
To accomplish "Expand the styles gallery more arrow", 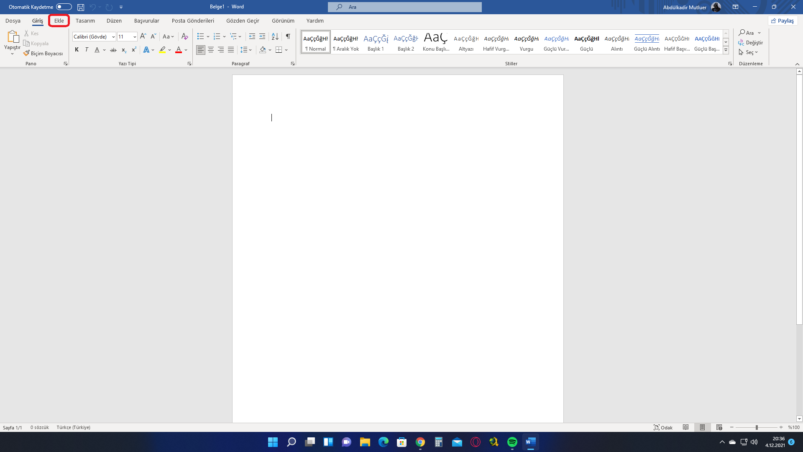I will 726,50.
